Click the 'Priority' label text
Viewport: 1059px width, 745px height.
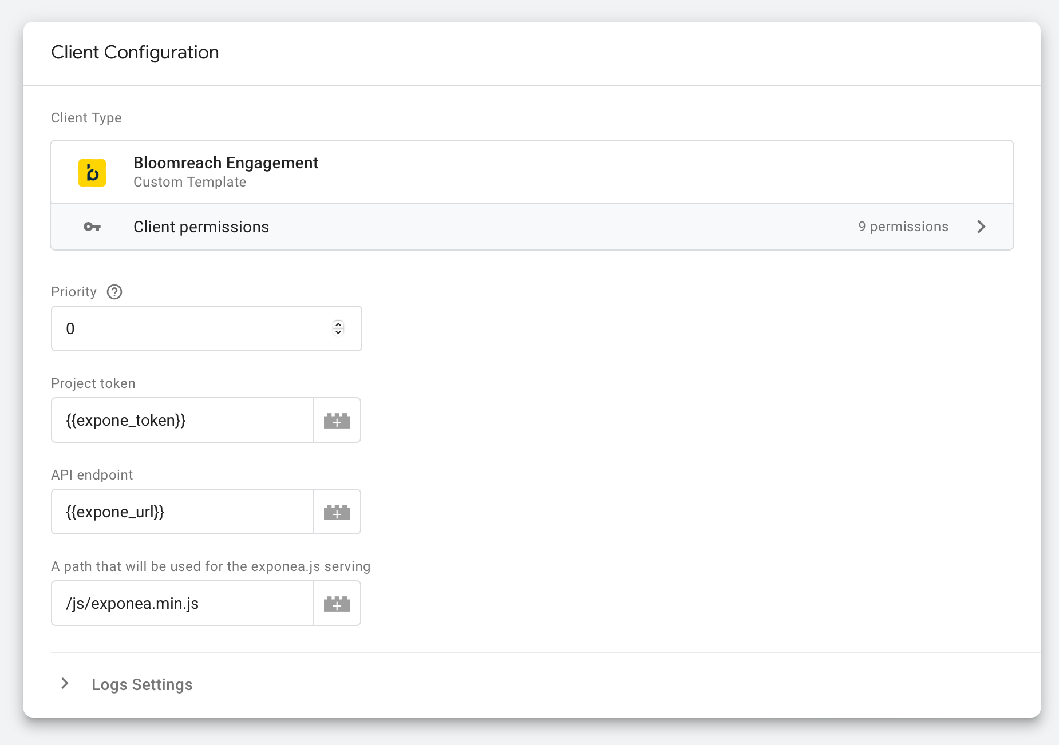(x=74, y=292)
